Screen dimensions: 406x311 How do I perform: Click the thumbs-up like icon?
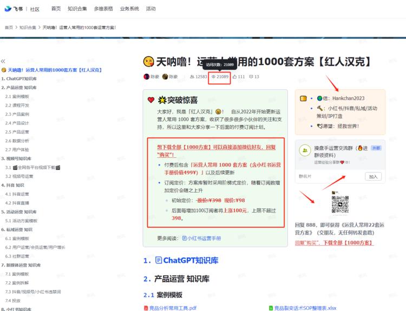[234, 77]
